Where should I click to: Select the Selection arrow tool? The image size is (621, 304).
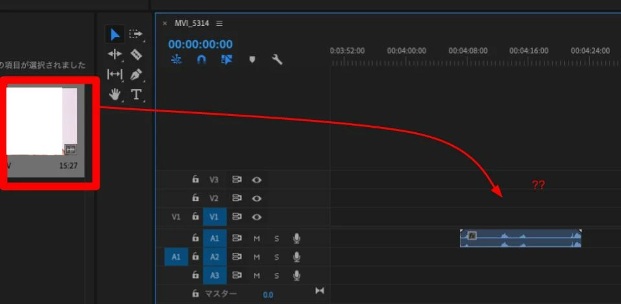115,34
